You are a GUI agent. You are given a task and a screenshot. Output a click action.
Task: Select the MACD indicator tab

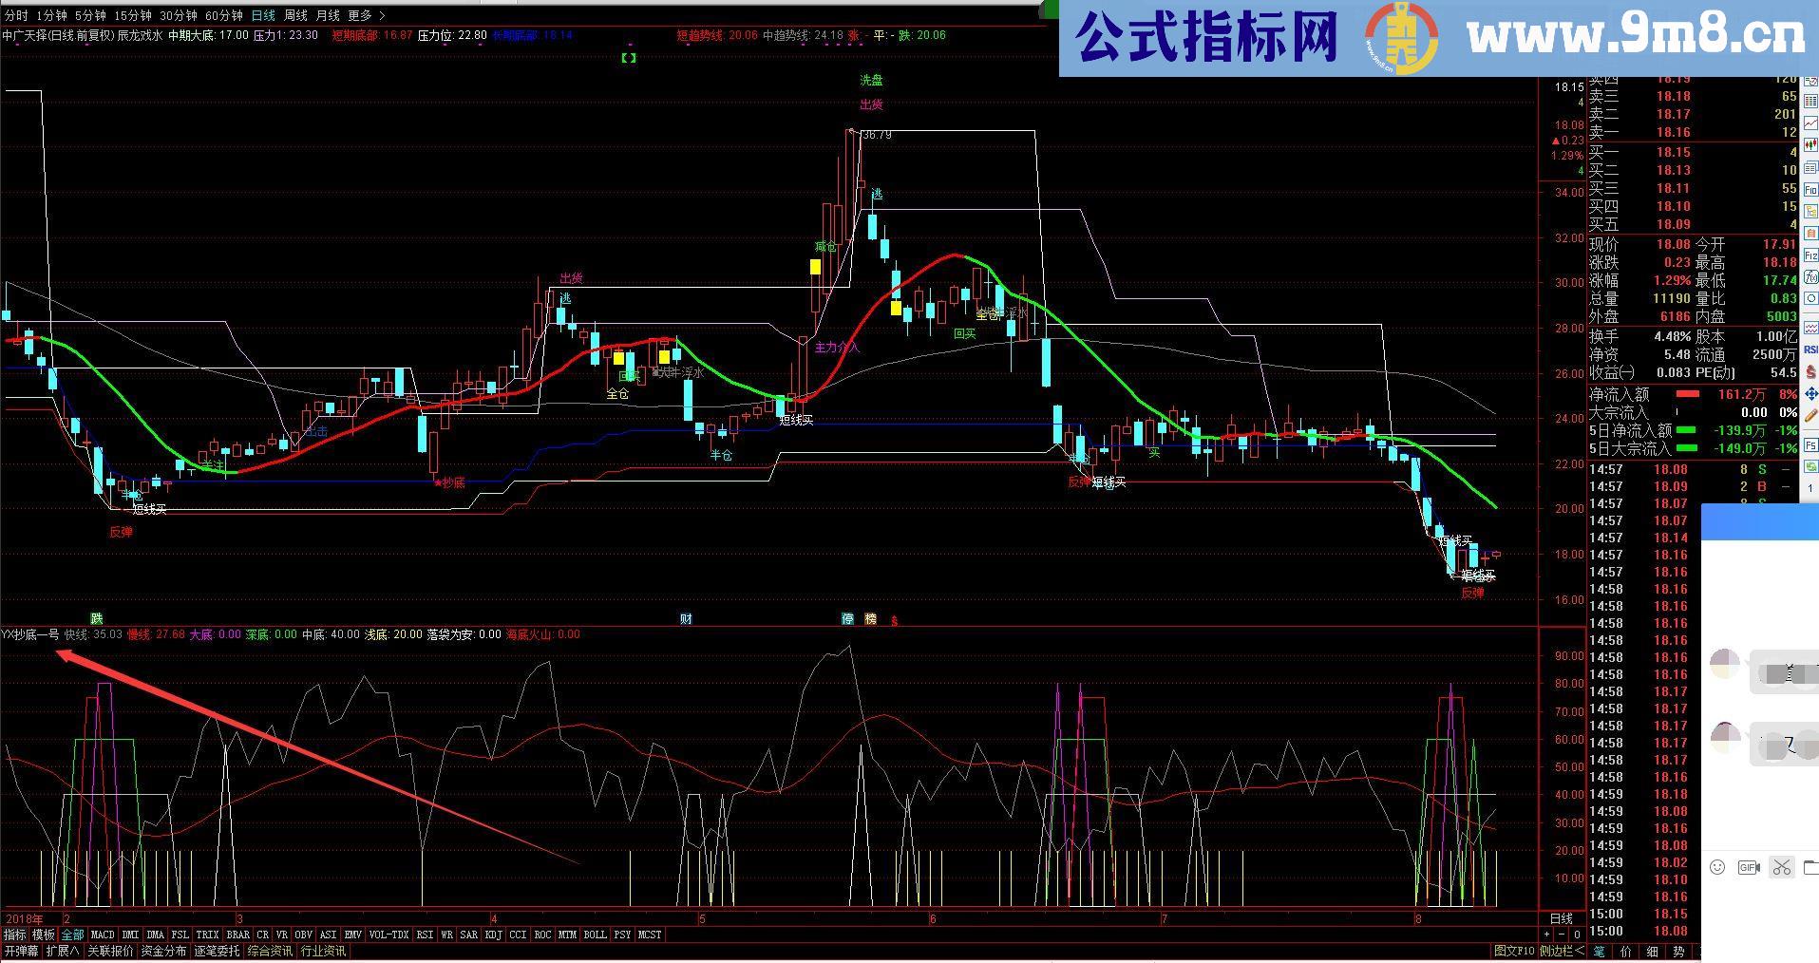pyautogui.click(x=102, y=935)
